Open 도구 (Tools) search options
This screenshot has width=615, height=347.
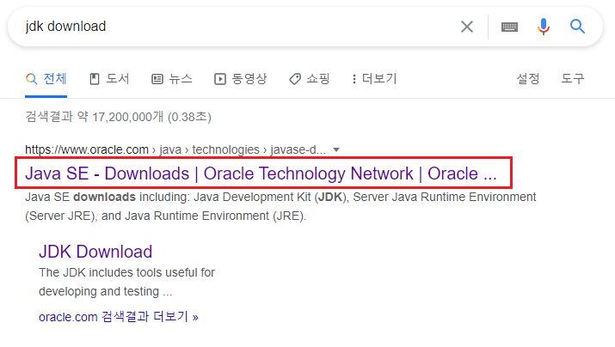tap(573, 79)
